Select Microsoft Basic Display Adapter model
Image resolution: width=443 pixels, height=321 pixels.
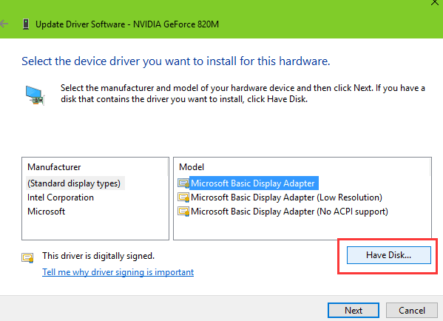tap(253, 183)
